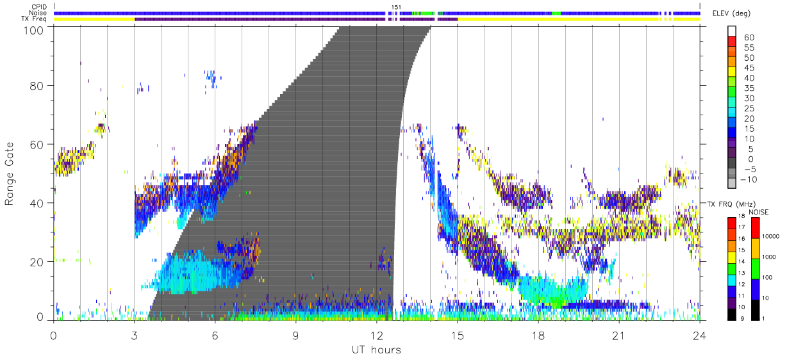Click the 20 tick label on Range Gate axis
This screenshot has height=363, width=787.
[37, 262]
